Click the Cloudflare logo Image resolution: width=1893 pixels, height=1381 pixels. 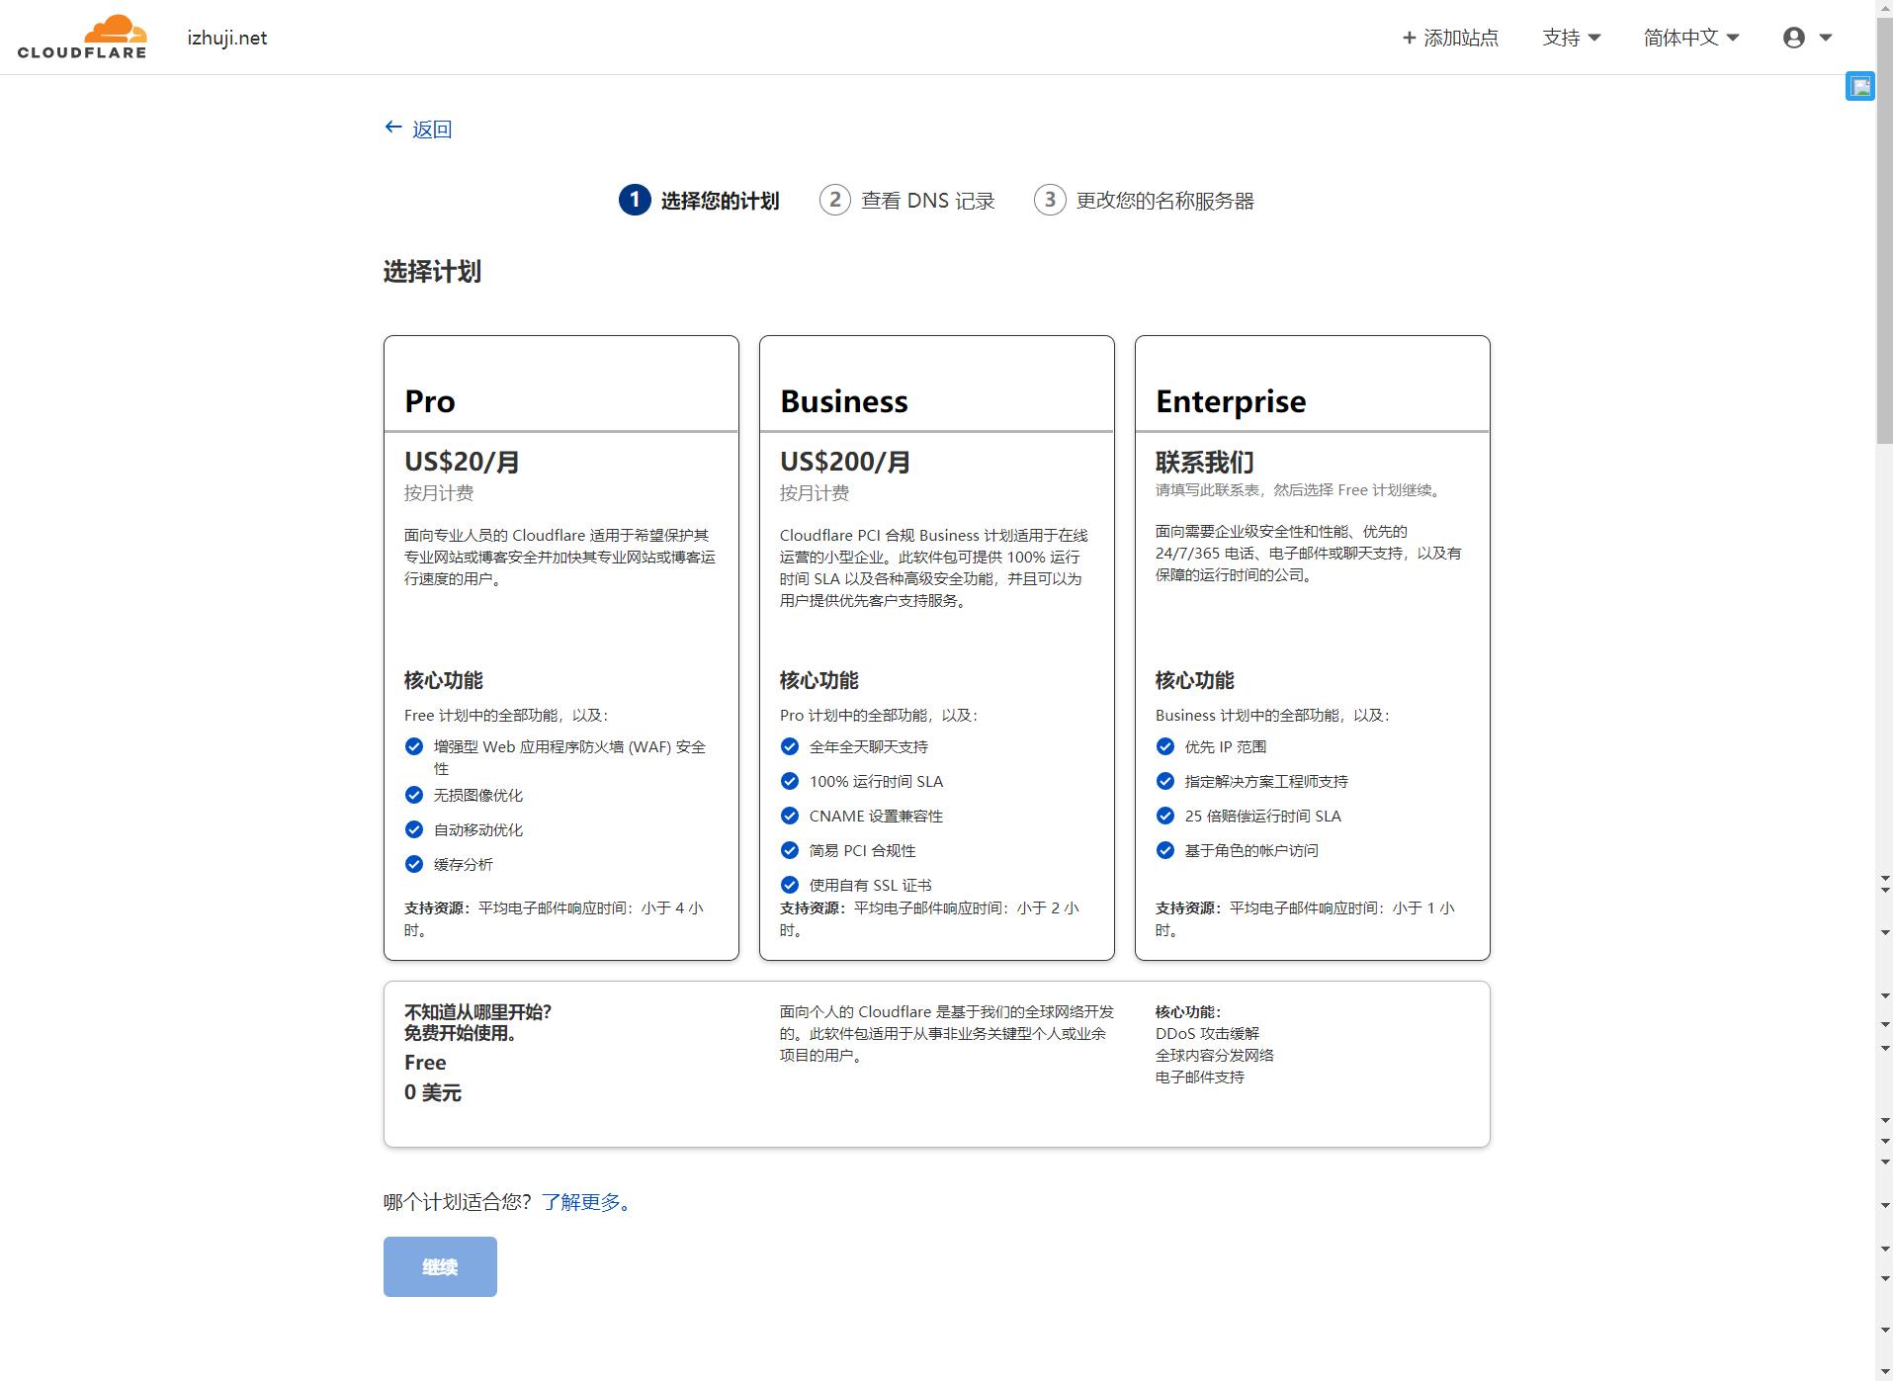pyautogui.click(x=82, y=37)
